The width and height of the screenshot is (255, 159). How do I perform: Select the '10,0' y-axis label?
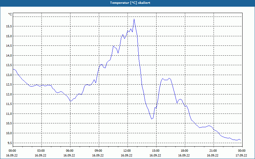9,133
